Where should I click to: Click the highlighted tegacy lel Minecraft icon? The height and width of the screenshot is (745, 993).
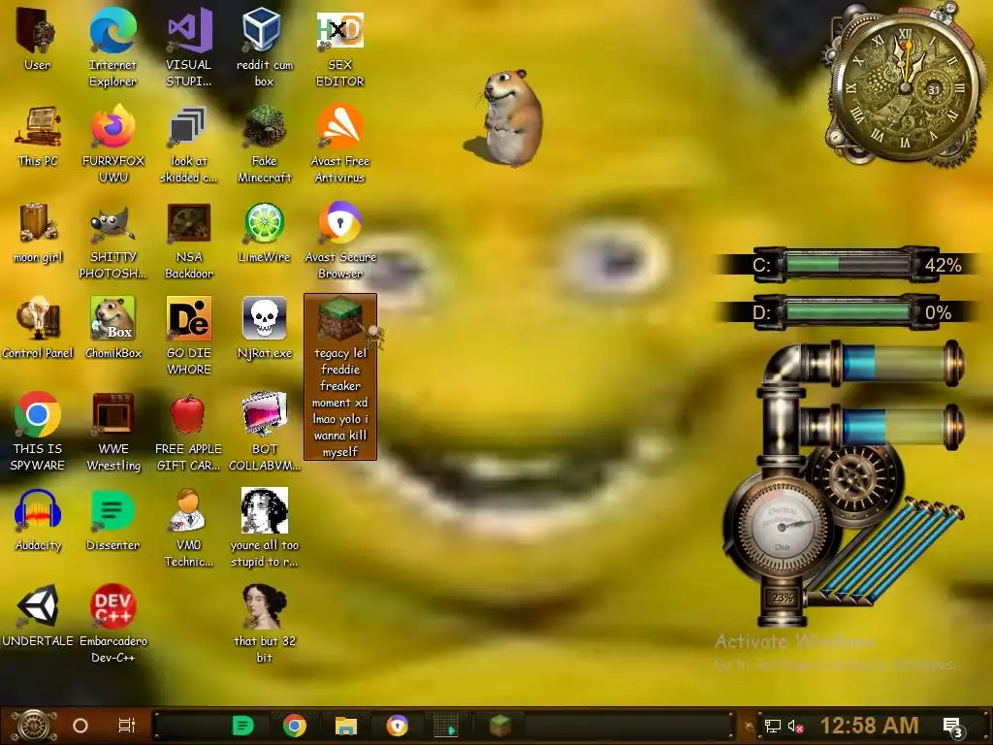point(340,376)
